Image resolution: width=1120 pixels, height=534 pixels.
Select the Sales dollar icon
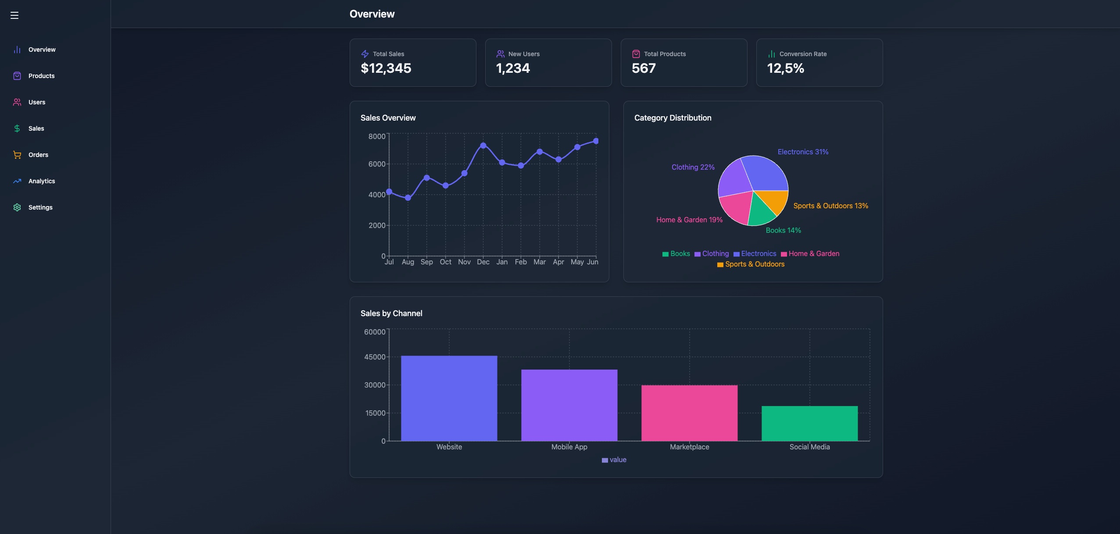(17, 128)
